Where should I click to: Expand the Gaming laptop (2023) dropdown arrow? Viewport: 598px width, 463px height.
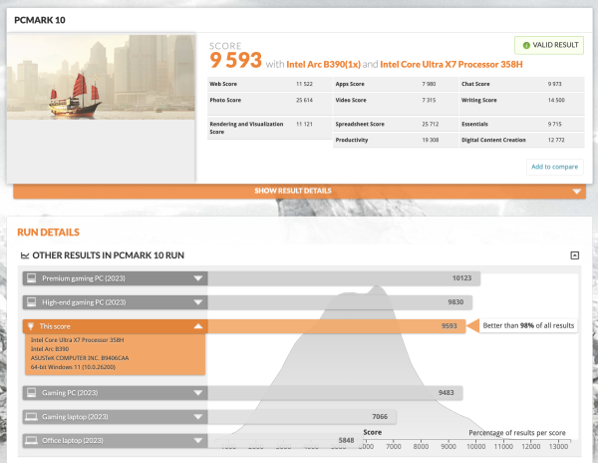coord(198,417)
